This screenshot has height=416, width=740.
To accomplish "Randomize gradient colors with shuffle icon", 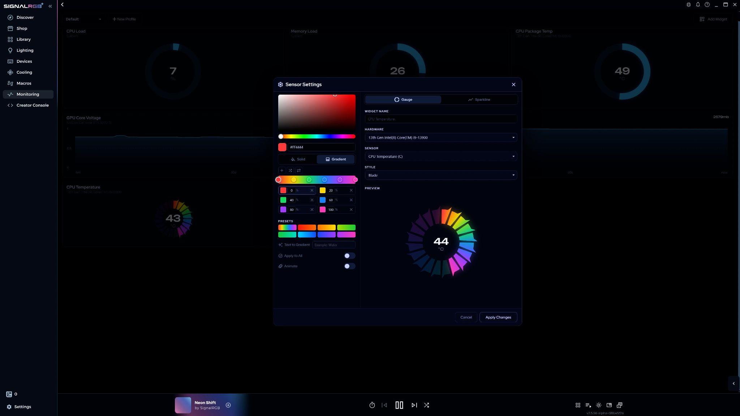I will click(x=290, y=170).
